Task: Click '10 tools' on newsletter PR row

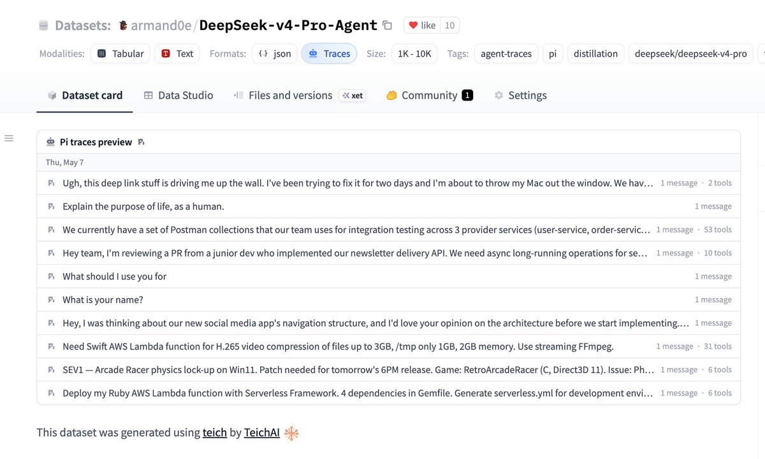Action: [718, 253]
